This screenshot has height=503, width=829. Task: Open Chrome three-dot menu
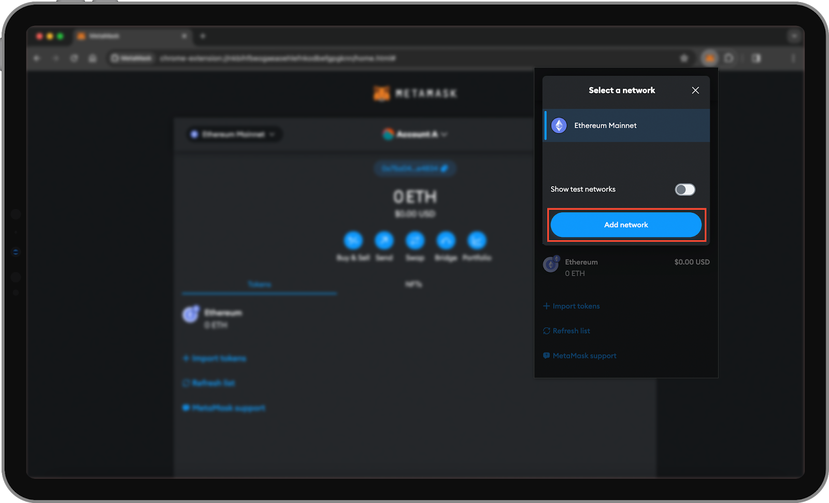point(793,58)
